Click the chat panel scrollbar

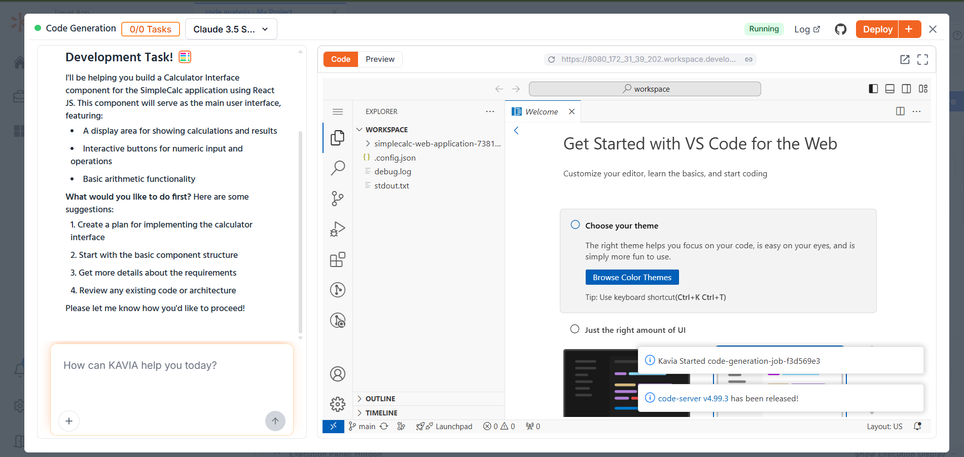(x=300, y=231)
